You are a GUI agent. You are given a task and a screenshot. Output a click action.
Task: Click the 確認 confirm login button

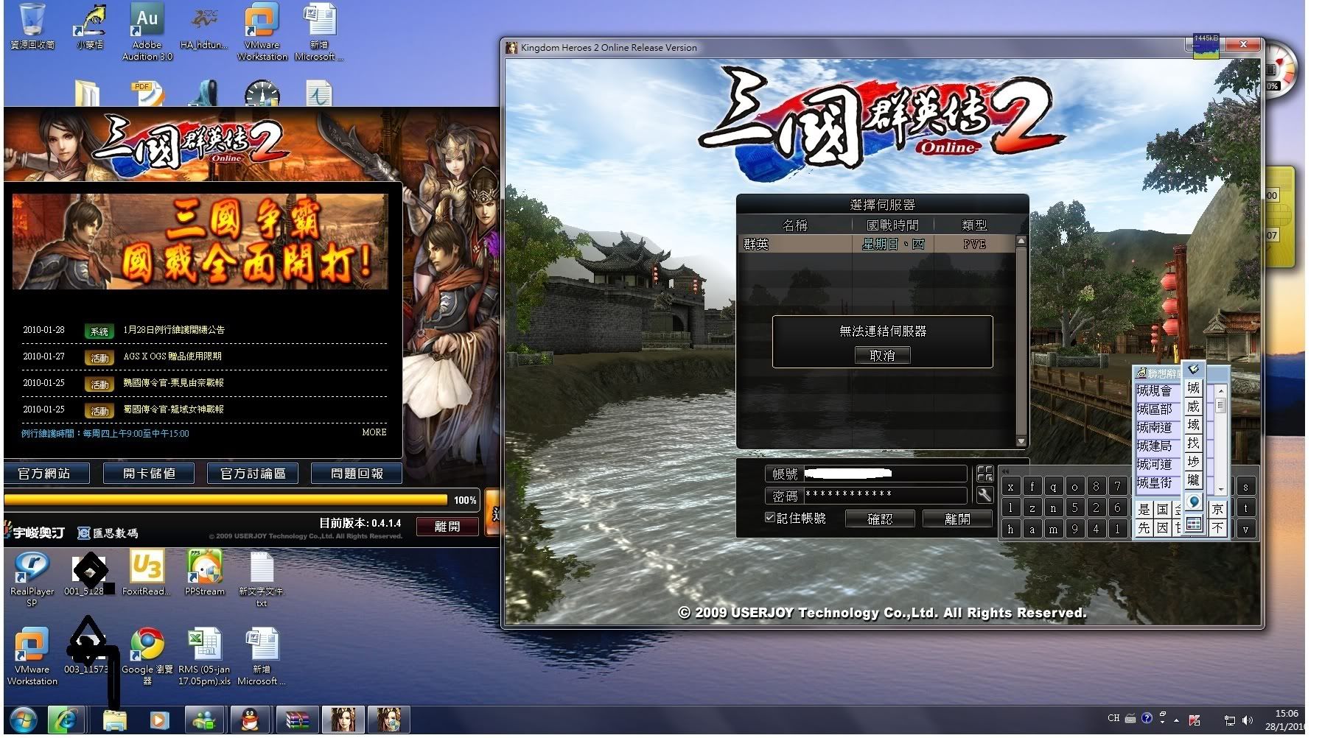(880, 519)
